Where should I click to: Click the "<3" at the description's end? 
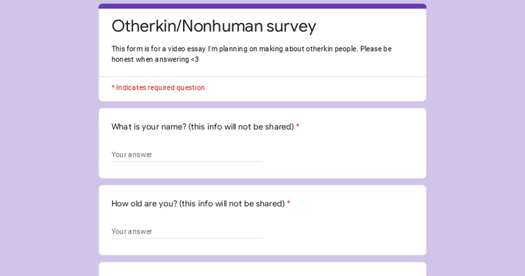coord(194,60)
